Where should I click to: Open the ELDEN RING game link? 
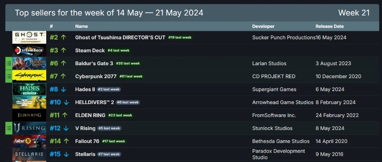pos(90,115)
